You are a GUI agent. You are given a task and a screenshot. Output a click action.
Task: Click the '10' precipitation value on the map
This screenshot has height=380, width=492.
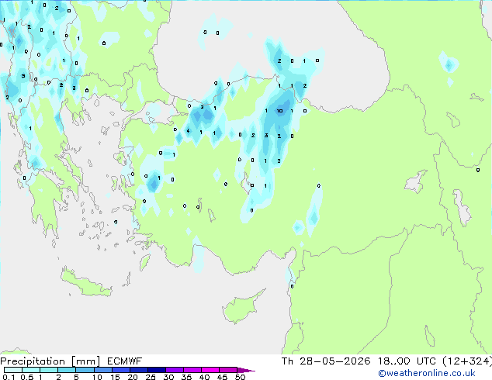(x=279, y=111)
